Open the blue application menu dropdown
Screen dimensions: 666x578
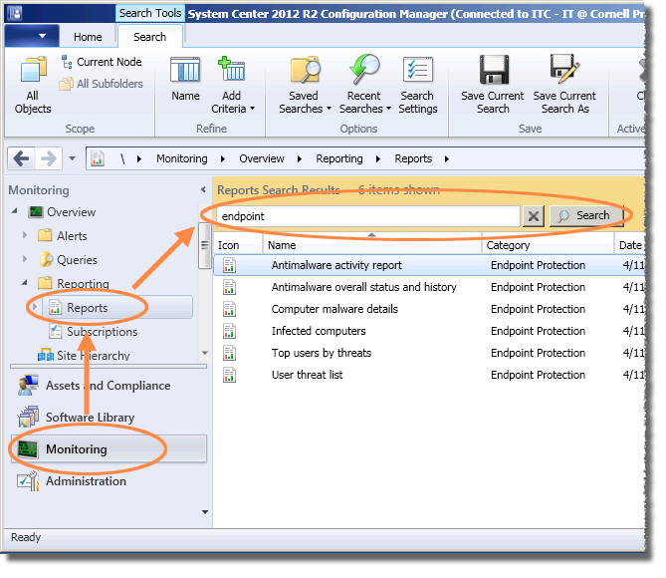(32, 37)
